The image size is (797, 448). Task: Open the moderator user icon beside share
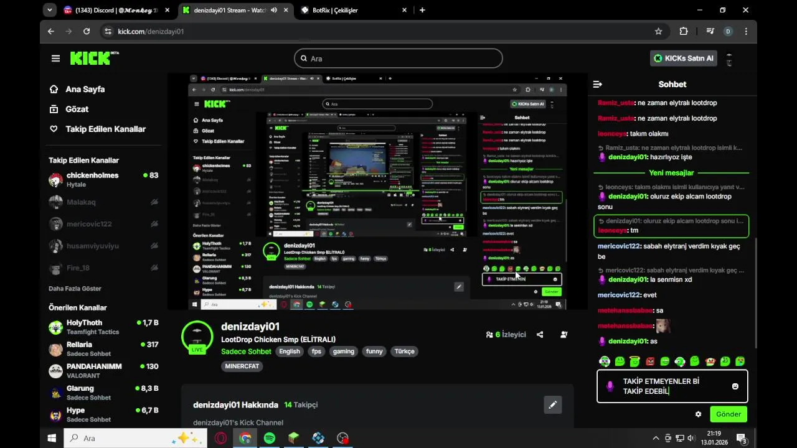pos(564,335)
